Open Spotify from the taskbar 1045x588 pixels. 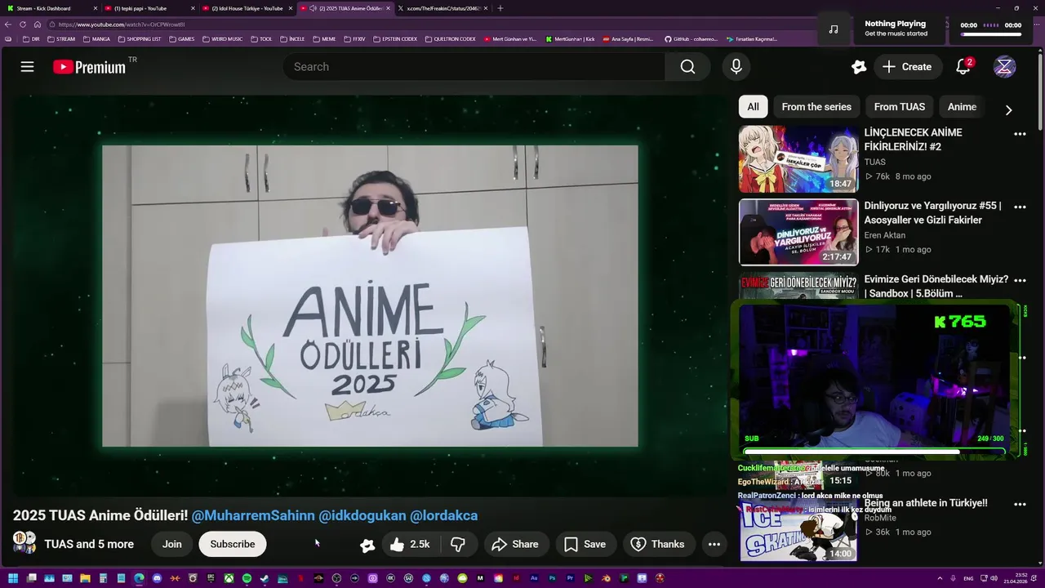click(247, 579)
